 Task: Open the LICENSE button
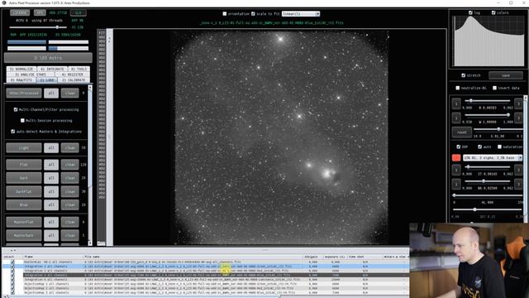(x=20, y=13)
